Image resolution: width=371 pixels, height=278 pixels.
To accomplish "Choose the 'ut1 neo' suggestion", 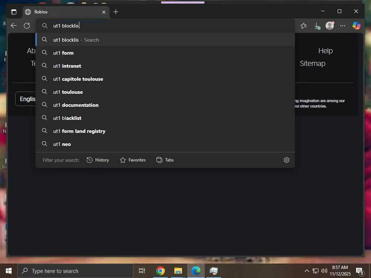I will (165, 144).
